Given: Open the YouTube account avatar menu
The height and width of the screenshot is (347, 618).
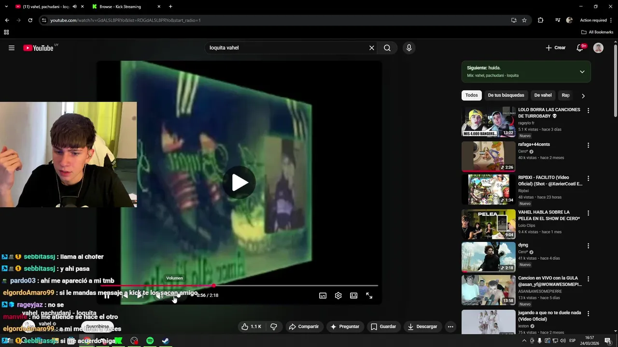Looking at the screenshot, I should pyautogui.click(x=598, y=48).
